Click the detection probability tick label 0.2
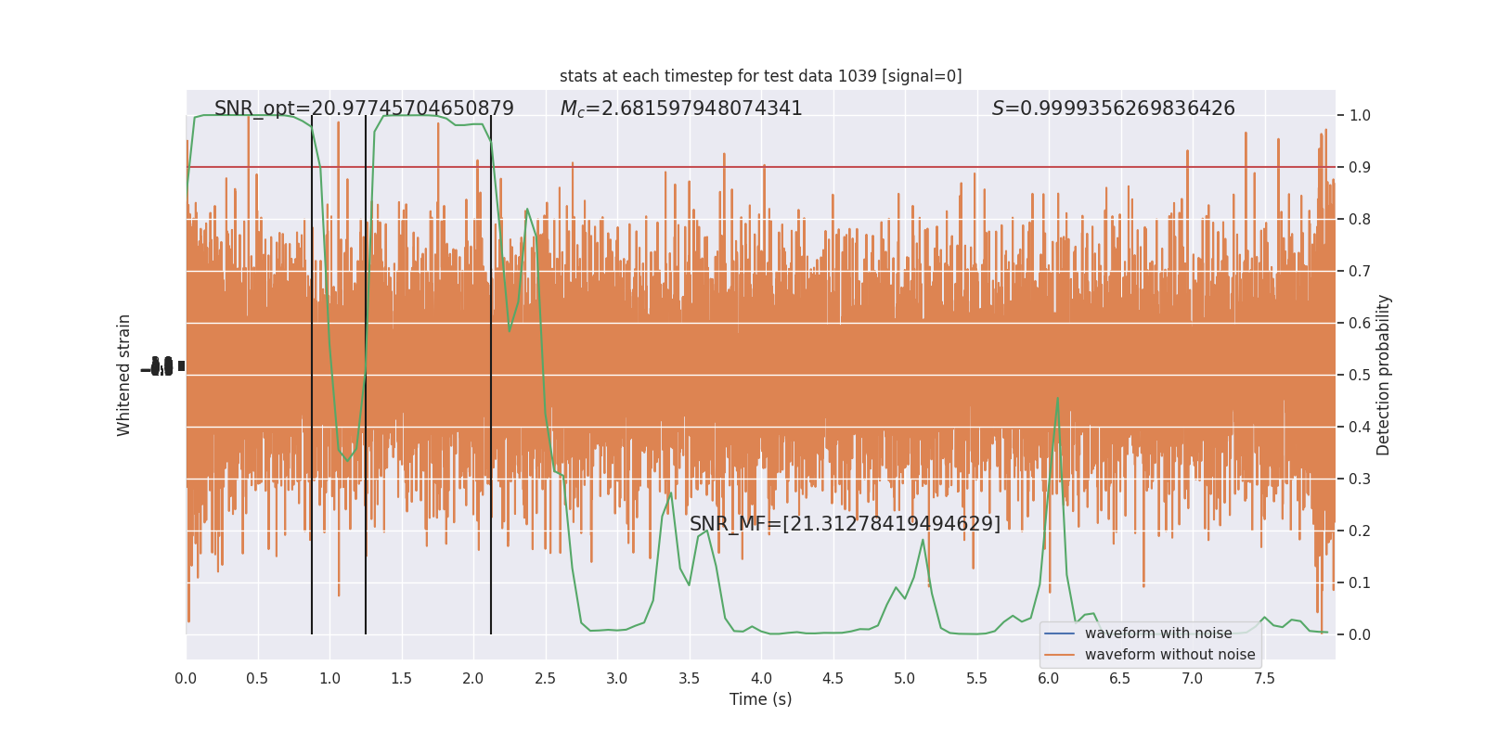 tap(1360, 531)
